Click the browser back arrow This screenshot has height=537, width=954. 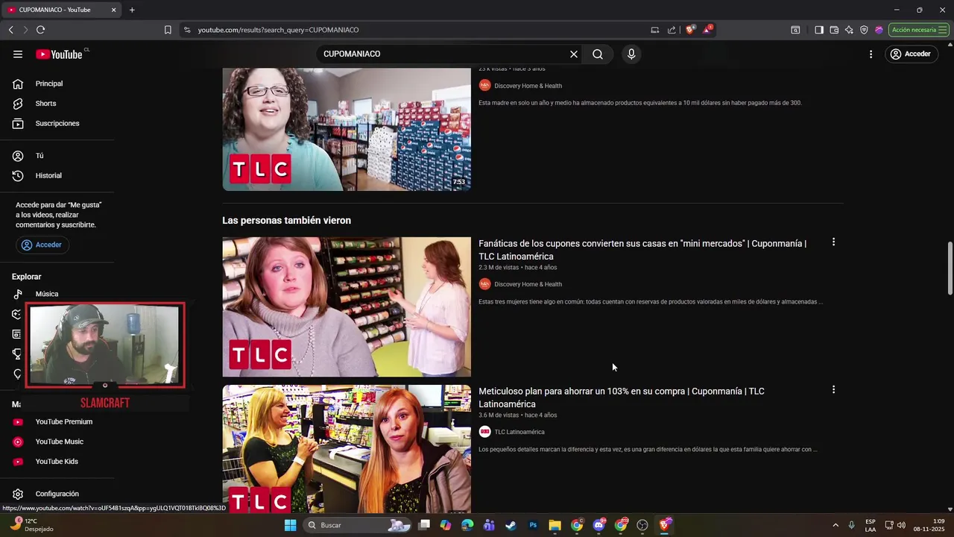tap(10, 30)
